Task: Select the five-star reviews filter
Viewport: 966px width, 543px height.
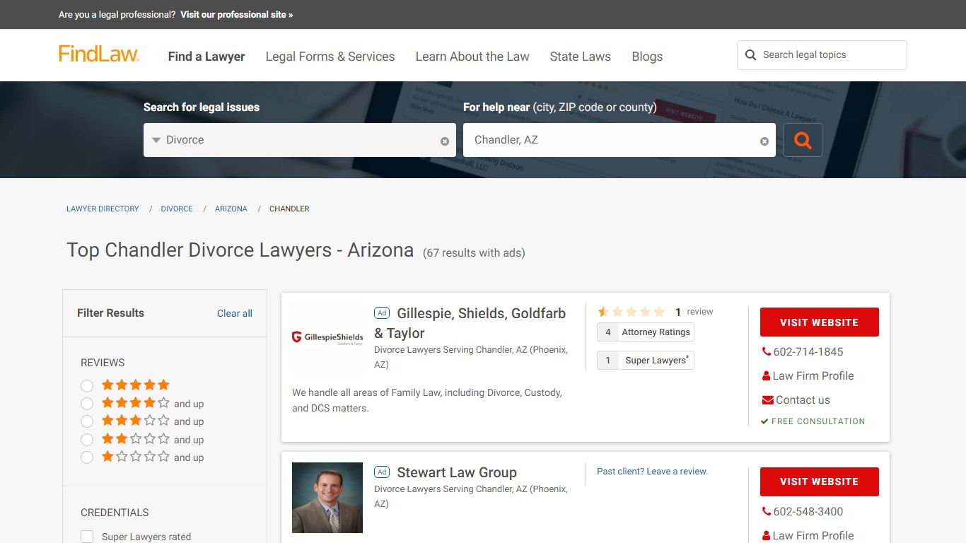Action: pos(87,386)
